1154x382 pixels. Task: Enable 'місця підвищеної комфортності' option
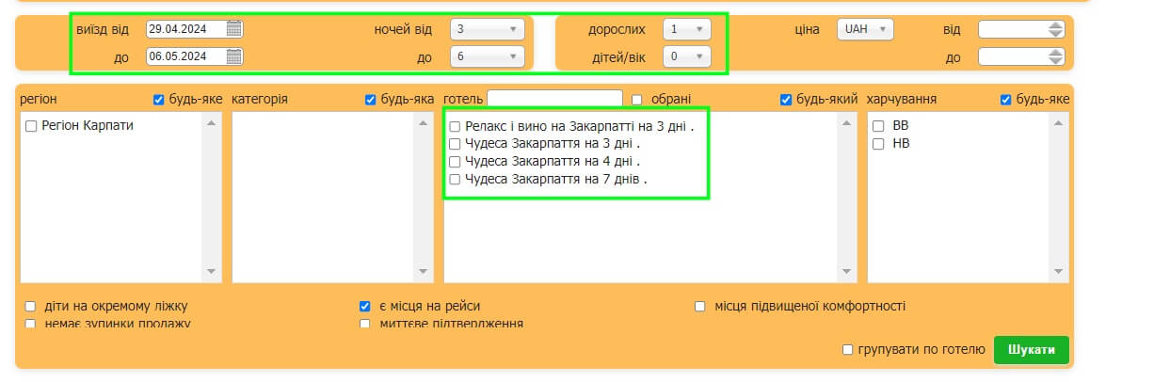click(x=700, y=307)
